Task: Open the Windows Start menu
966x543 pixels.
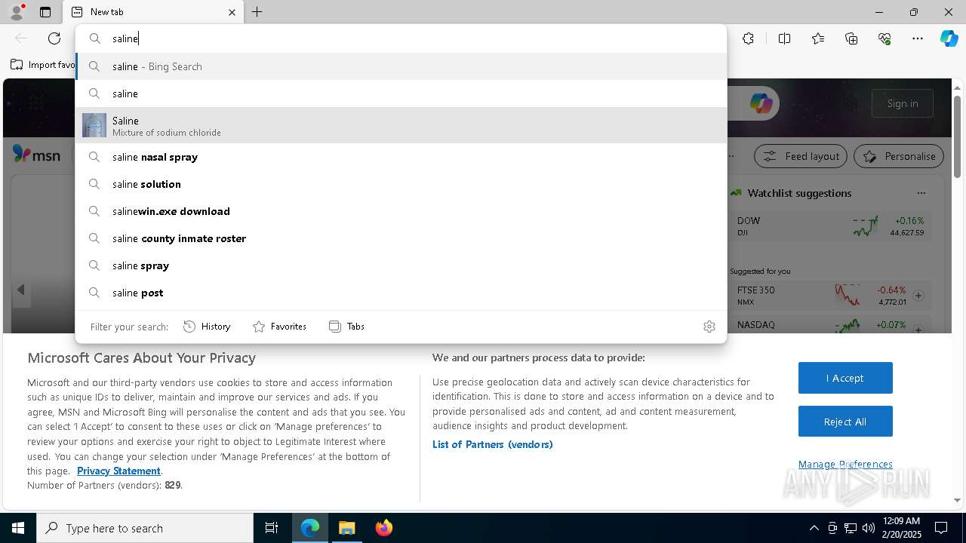Action: point(18,528)
